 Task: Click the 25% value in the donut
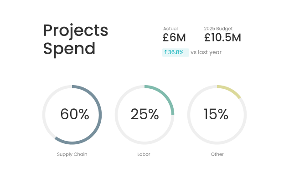[x=144, y=115]
